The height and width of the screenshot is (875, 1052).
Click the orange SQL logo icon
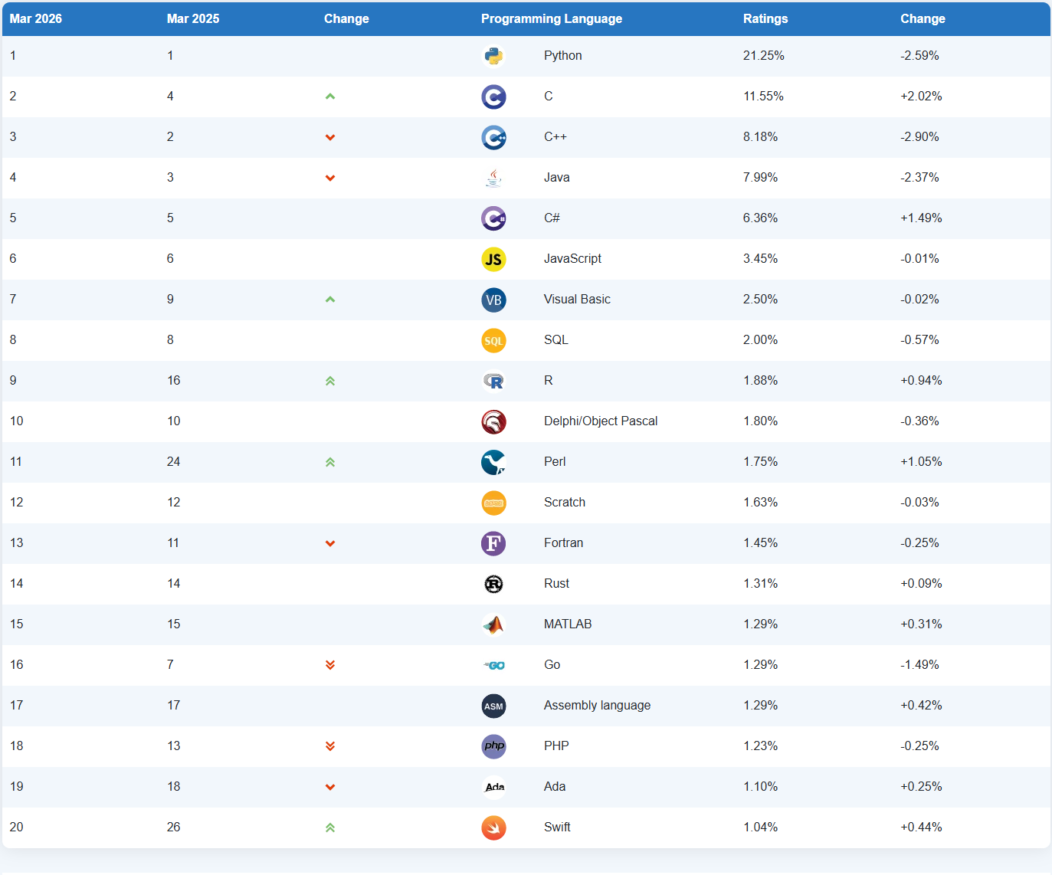493,340
